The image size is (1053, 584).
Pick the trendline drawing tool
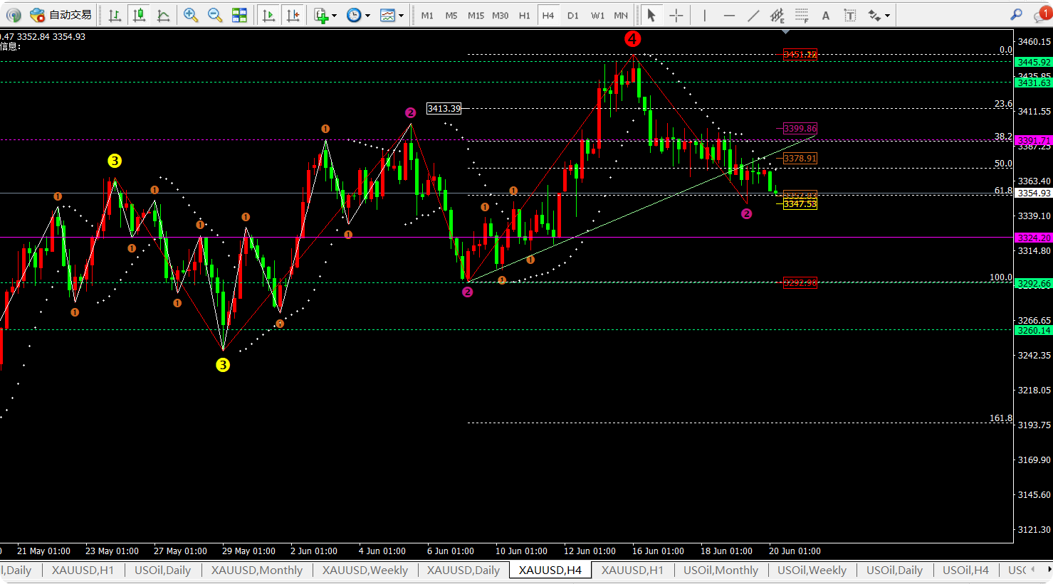pos(753,15)
